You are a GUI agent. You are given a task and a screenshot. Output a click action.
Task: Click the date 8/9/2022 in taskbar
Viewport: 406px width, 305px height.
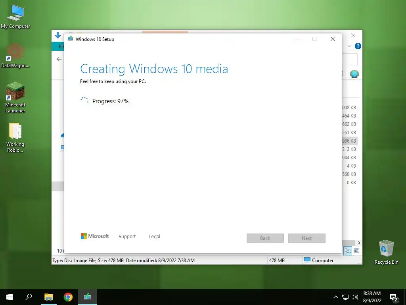tap(372, 301)
